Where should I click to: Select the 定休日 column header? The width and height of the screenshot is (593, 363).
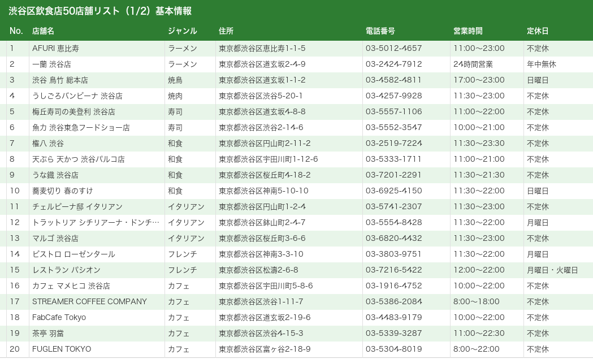(x=538, y=31)
